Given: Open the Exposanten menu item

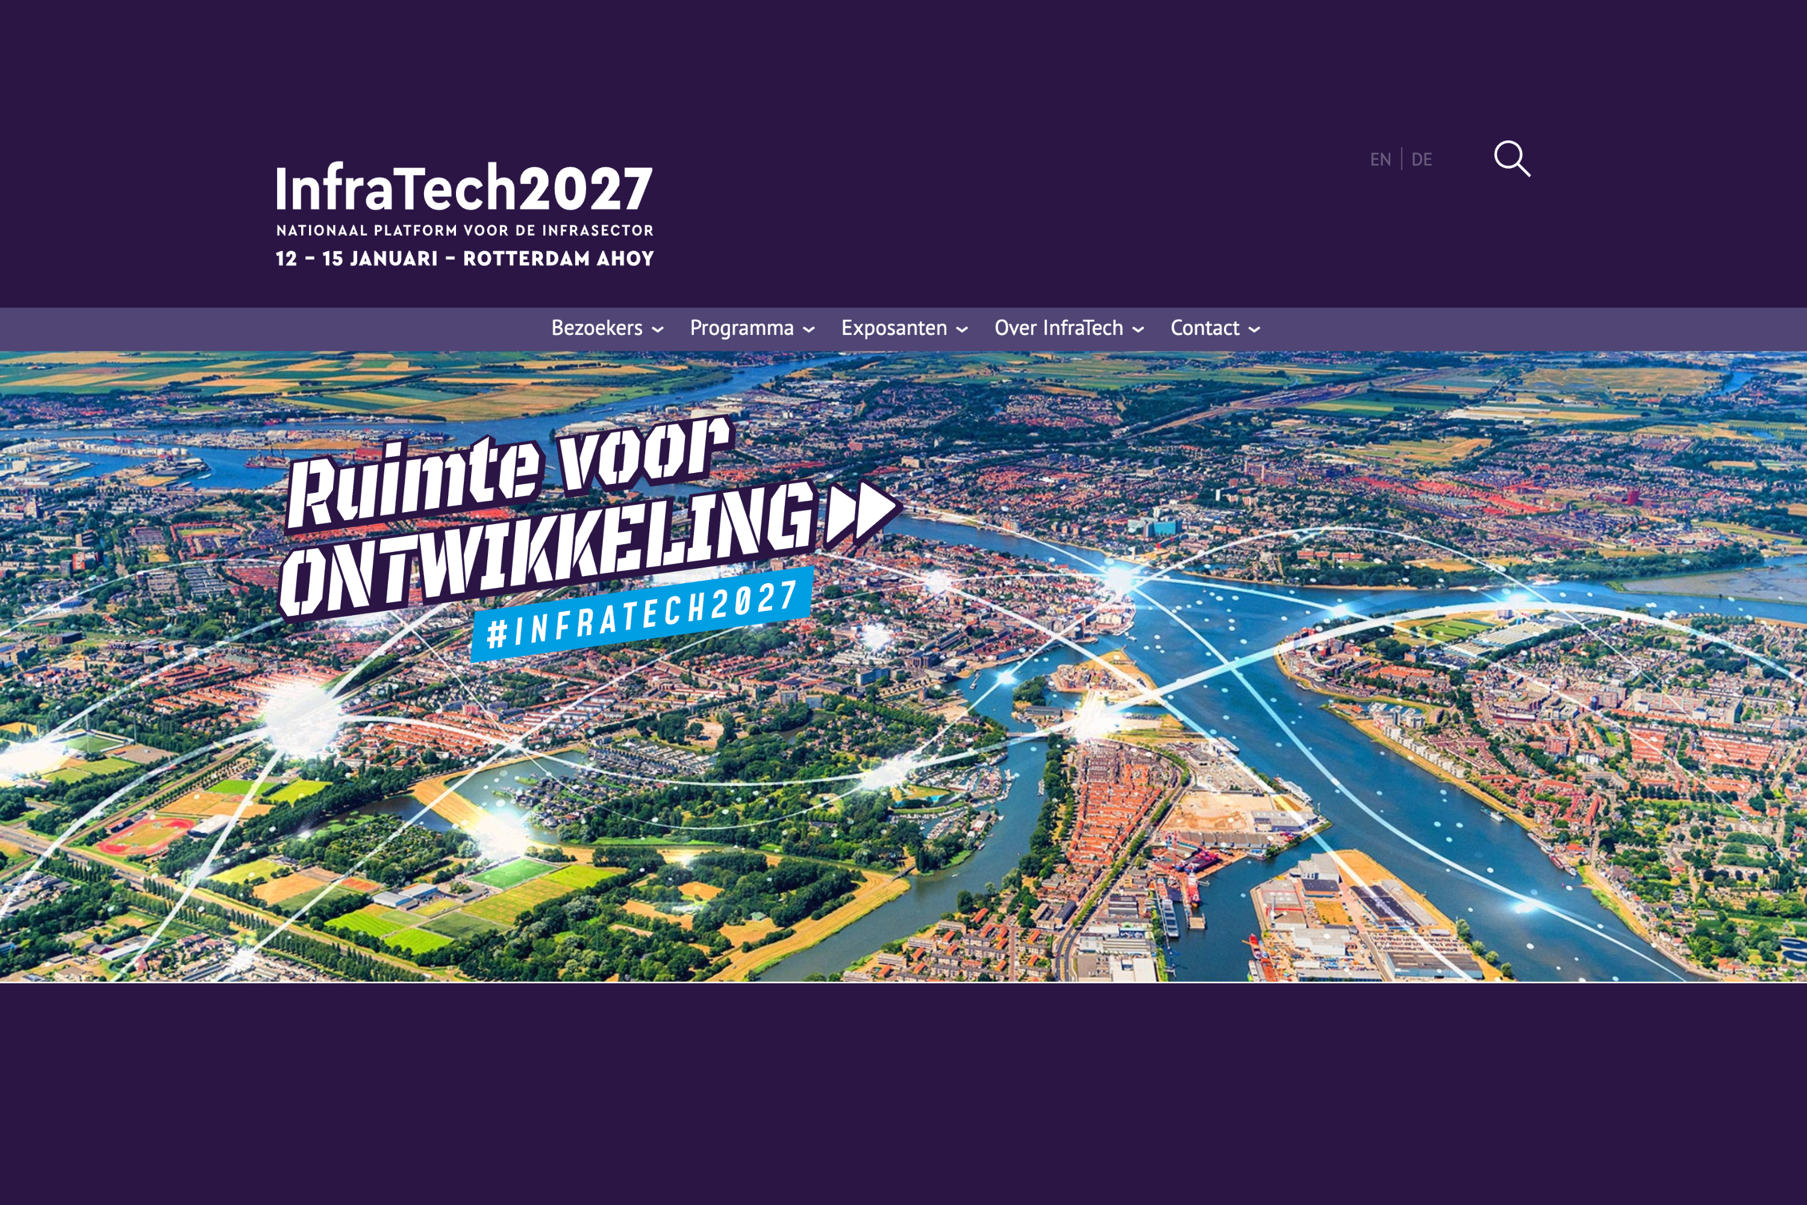Looking at the screenshot, I should click(895, 328).
